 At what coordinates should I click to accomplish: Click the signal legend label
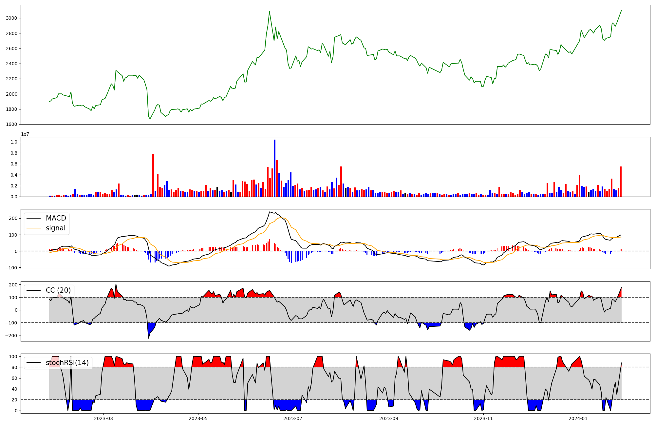pyautogui.click(x=56, y=228)
